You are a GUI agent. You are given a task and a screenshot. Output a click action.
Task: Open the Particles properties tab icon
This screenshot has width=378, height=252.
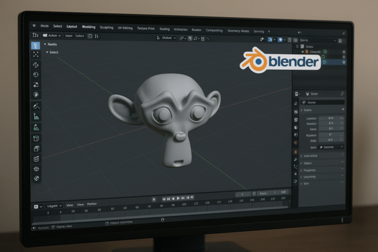click(x=296, y=166)
